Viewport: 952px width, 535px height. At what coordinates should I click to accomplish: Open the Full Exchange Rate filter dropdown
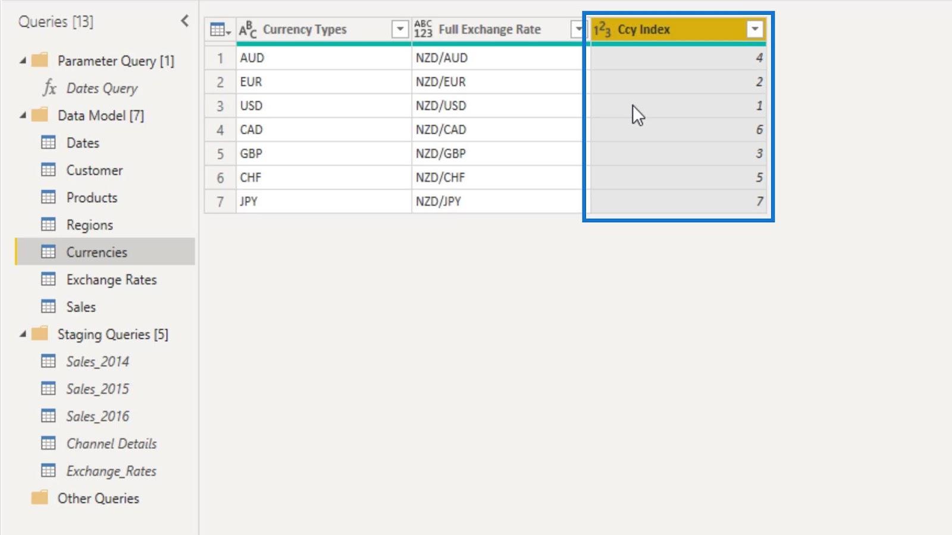(x=577, y=29)
